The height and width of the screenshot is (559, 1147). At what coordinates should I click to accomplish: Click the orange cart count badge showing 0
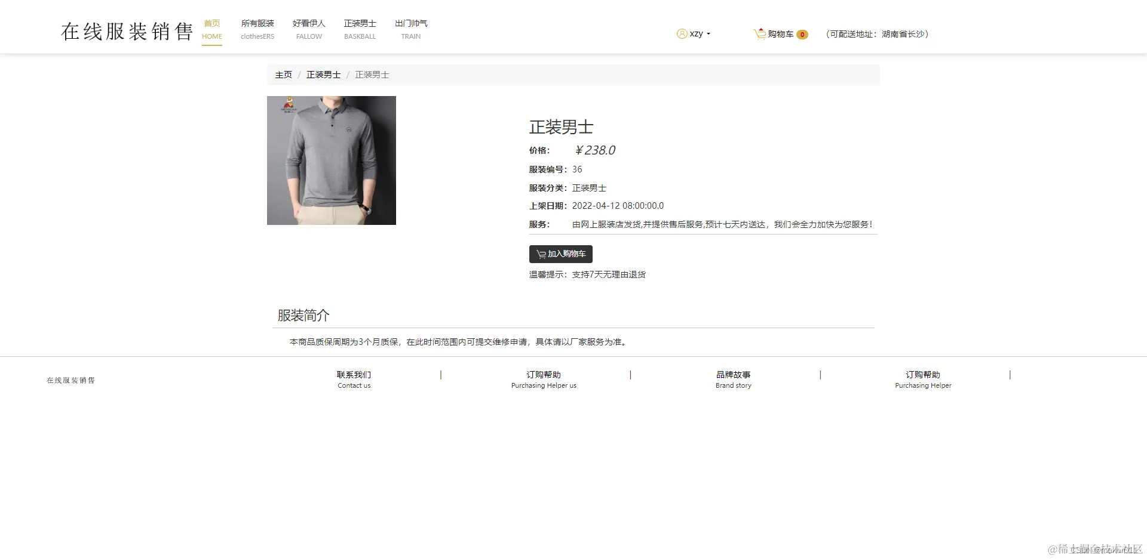pos(802,35)
